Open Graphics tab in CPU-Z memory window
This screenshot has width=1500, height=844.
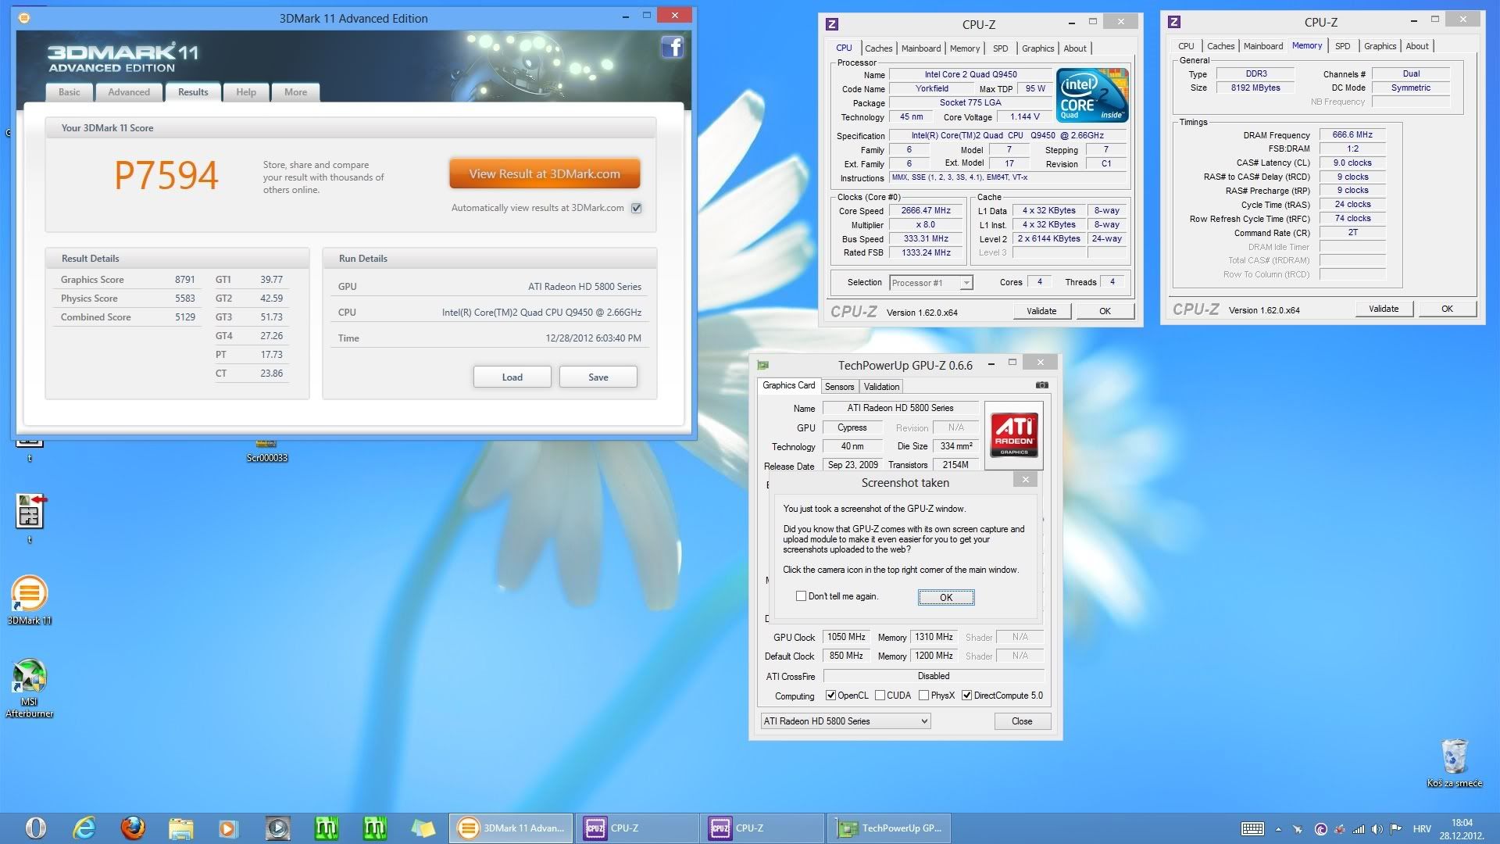(1380, 46)
